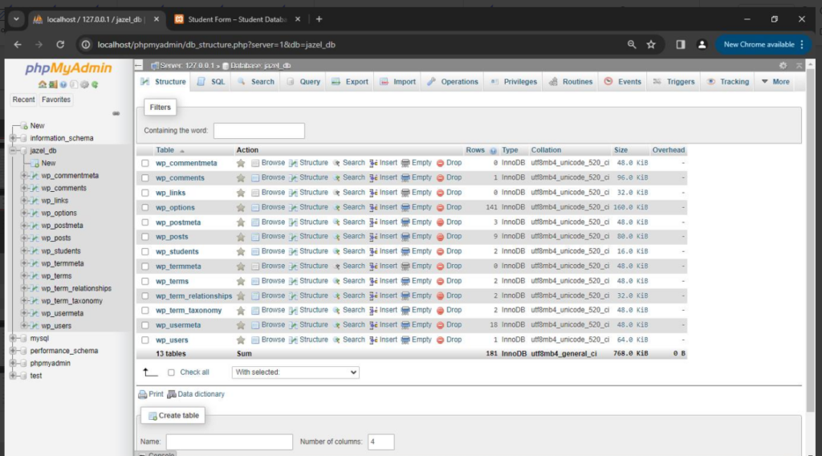The width and height of the screenshot is (822, 456).
Task: Open the page-related settings gear icon
Action: (x=783, y=65)
